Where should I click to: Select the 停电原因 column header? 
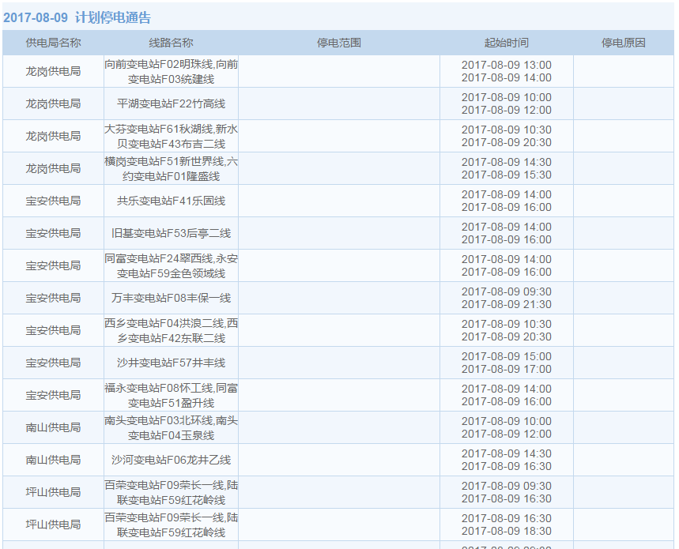click(x=623, y=43)
